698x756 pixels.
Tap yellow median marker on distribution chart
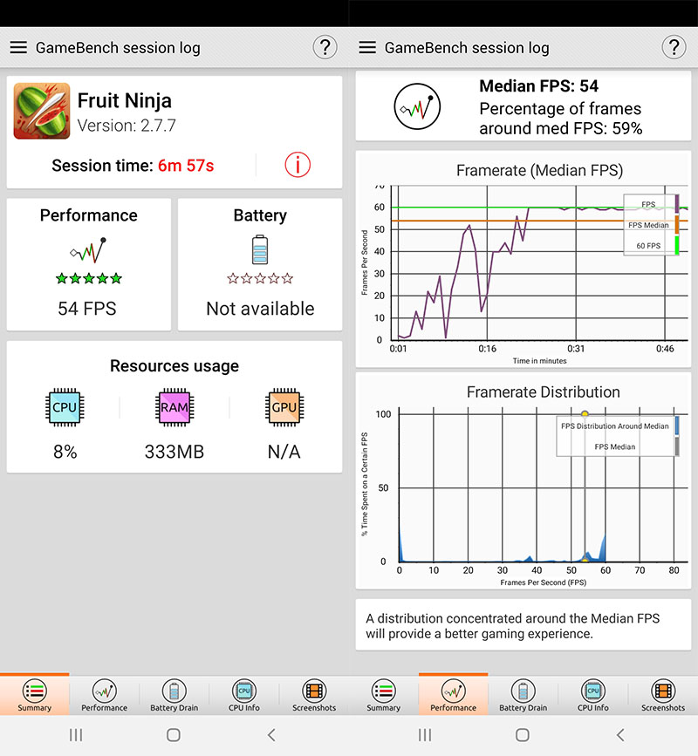coord(585,413)
